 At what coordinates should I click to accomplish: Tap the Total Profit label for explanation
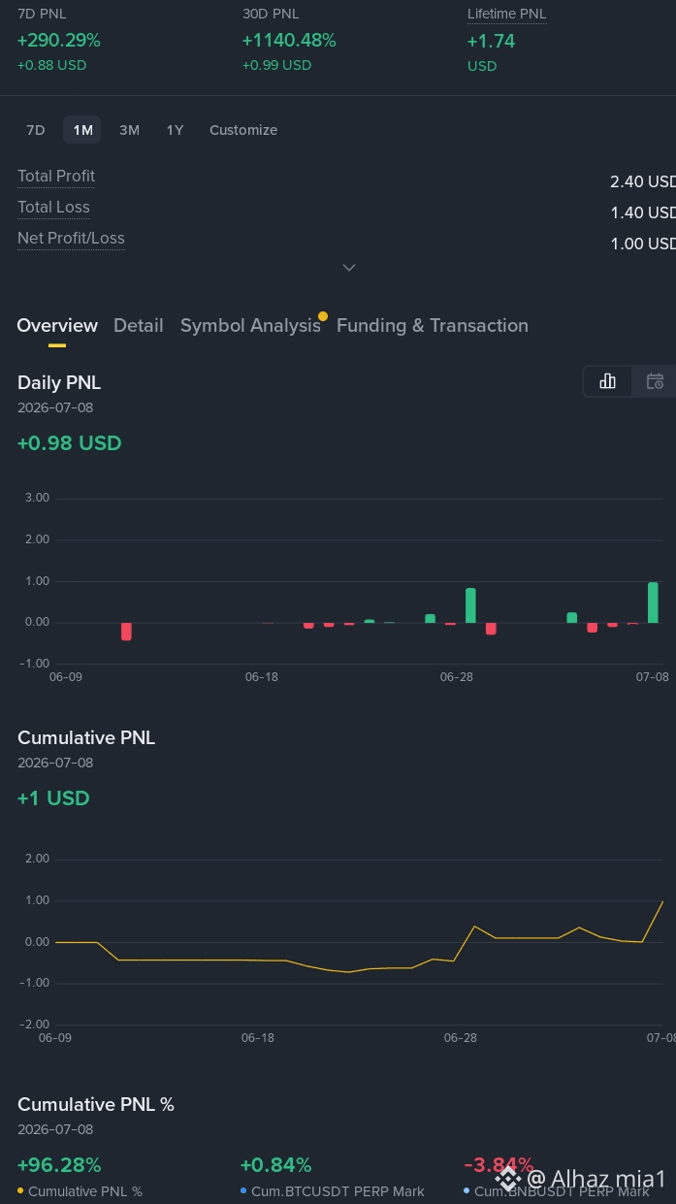pyautogui.click(x=56, y=176)
